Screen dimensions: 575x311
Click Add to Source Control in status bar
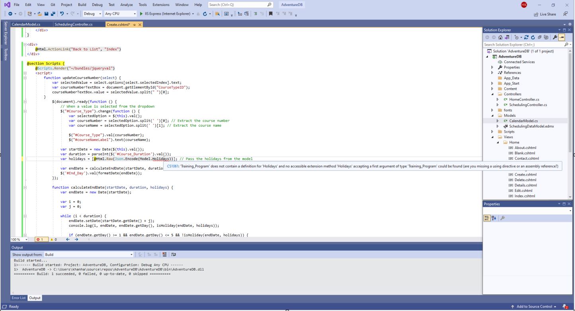pos(534,307)
